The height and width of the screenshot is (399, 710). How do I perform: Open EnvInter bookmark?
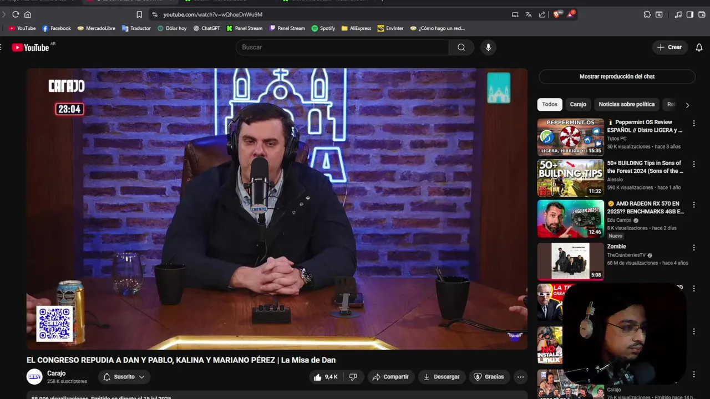tap(390, 28)
